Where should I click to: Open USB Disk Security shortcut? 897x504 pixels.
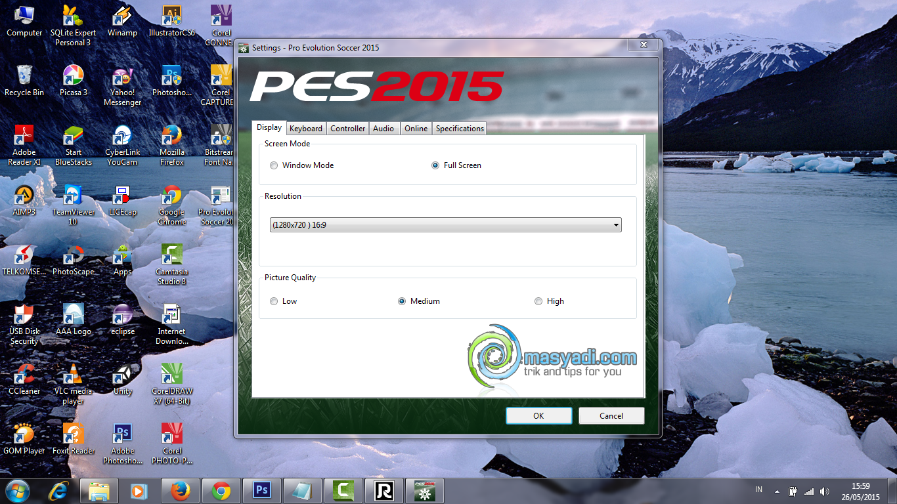click(24, 325)
